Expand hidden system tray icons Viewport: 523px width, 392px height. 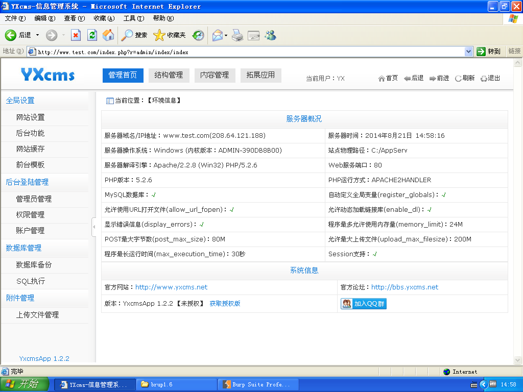[x=483, y=385]
